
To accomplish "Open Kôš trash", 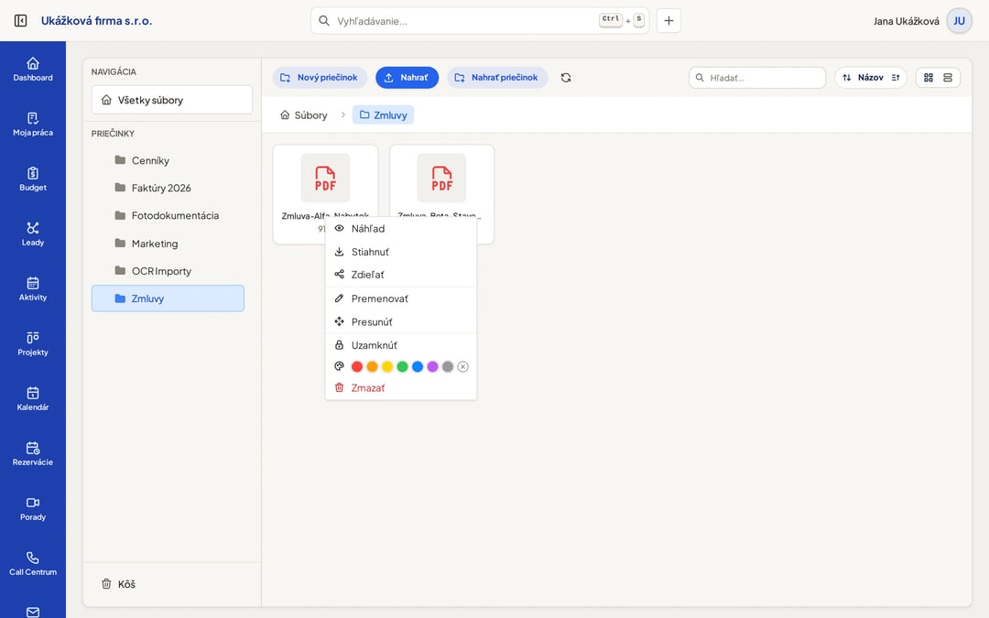I will pyautogui.click(x=118, y=584).
